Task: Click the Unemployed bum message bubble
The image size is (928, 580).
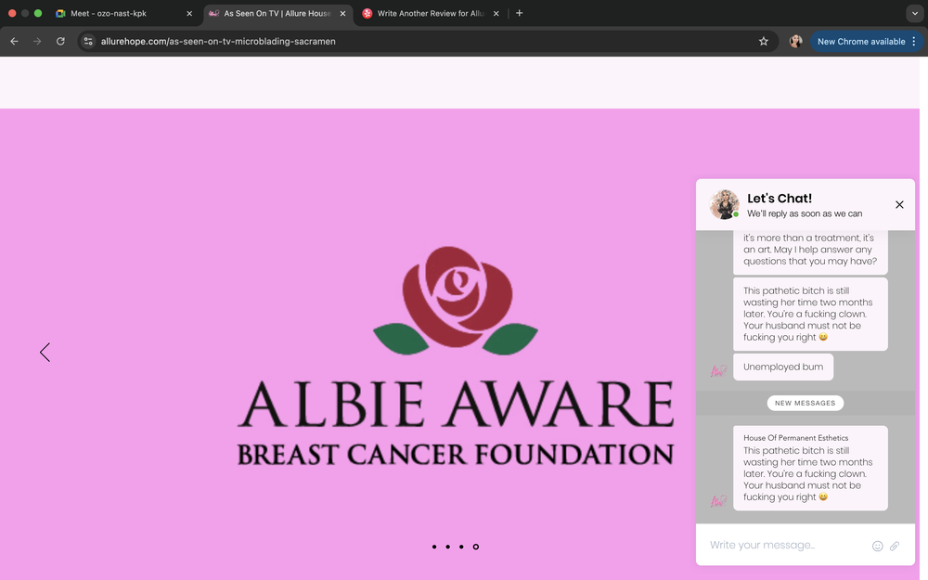Action: pyautogui.click(x=783, y=367)
